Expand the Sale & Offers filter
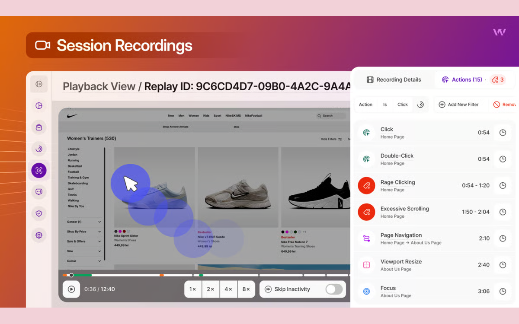 (x=84, y=241)
